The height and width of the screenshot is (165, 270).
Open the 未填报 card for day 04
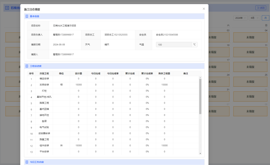250,37
